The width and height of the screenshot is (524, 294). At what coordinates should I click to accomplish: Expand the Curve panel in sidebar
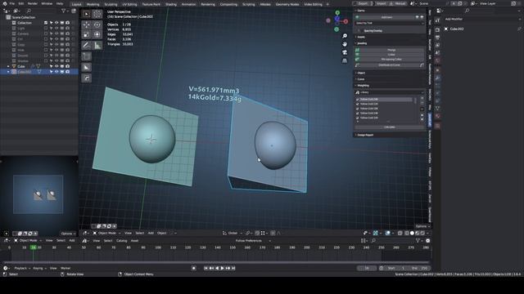360,79
